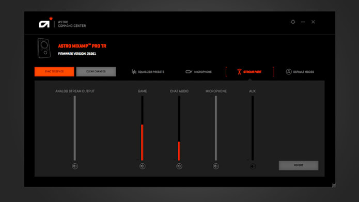Image resolution: width=359 pixels, height=202 pixels.
Task: Switch to the Microphone tab
Action: (198, 72)
